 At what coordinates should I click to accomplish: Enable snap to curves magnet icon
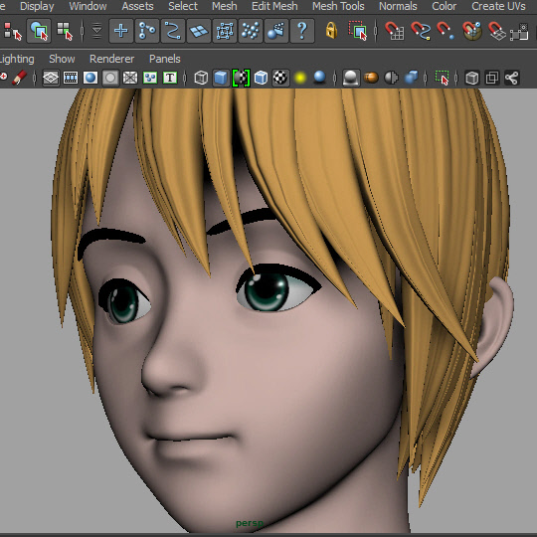tap(421, 31)
